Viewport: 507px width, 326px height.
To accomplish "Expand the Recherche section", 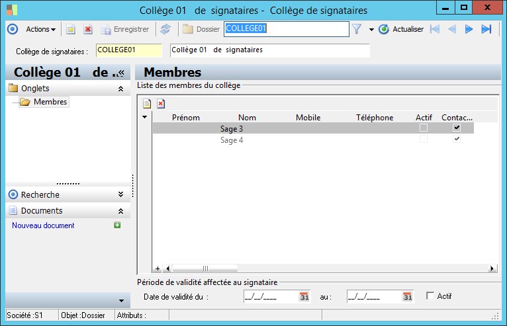I will click(120, 194).
